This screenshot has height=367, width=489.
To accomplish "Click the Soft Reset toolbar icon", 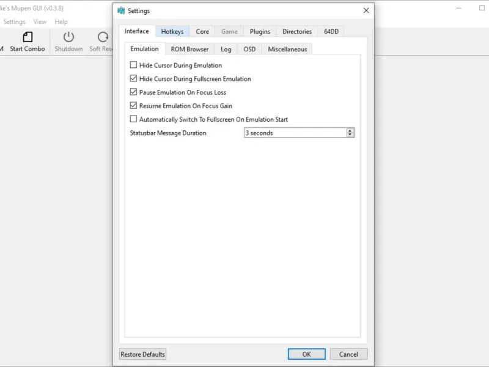I will (x=103, y=37).
